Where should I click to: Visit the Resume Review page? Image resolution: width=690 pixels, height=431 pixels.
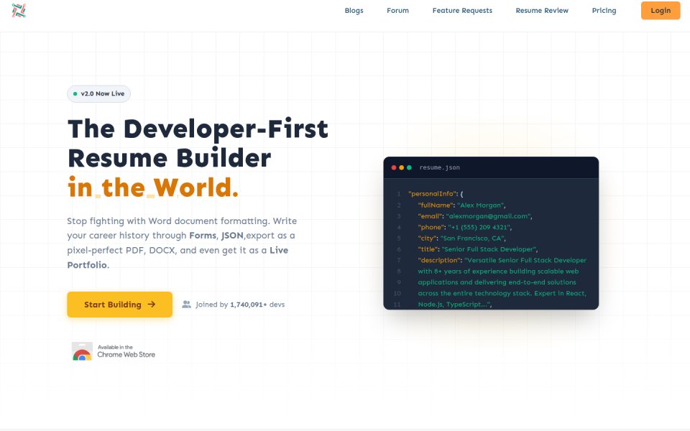(542, 11)
